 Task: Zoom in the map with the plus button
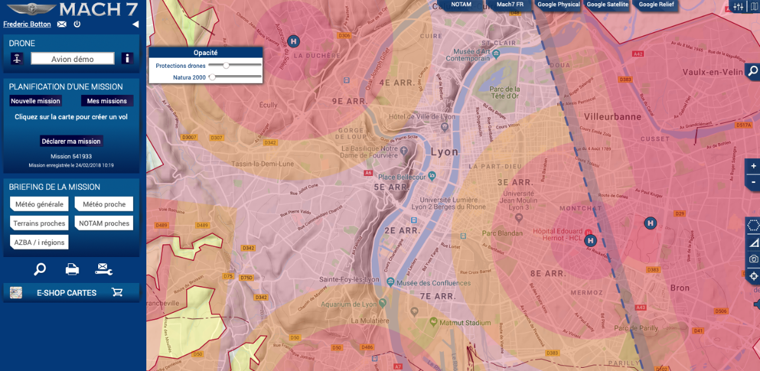(x=753, y=166)
